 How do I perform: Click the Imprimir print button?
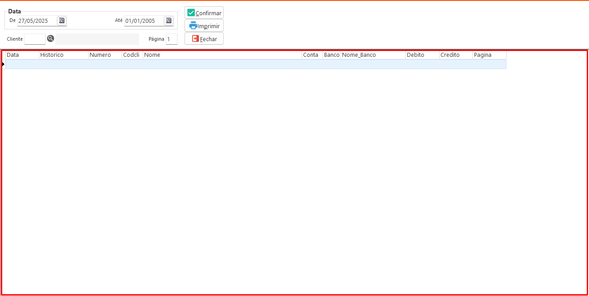(x=204, y=26)
